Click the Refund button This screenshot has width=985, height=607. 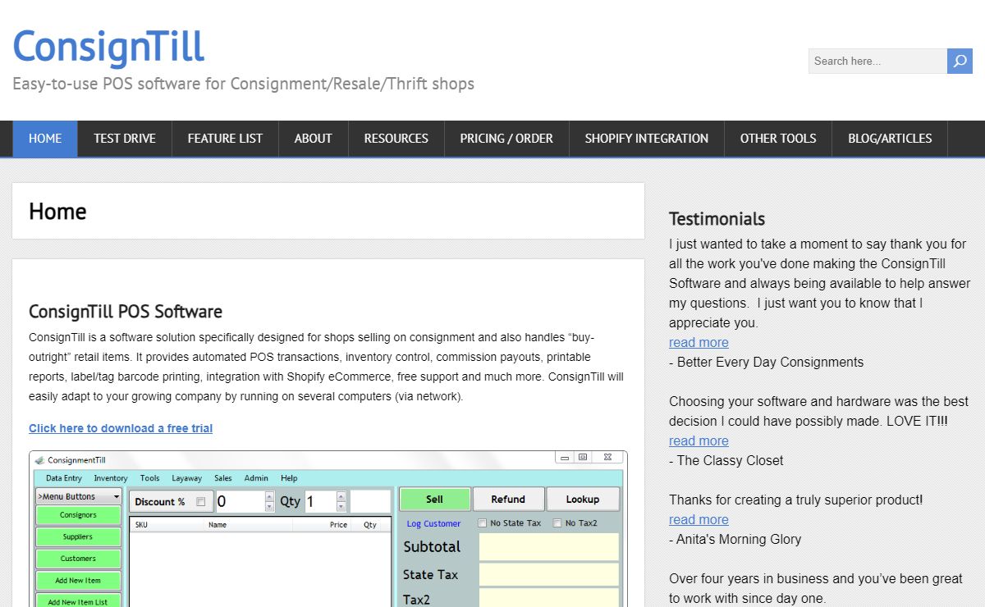coord(508,499)
